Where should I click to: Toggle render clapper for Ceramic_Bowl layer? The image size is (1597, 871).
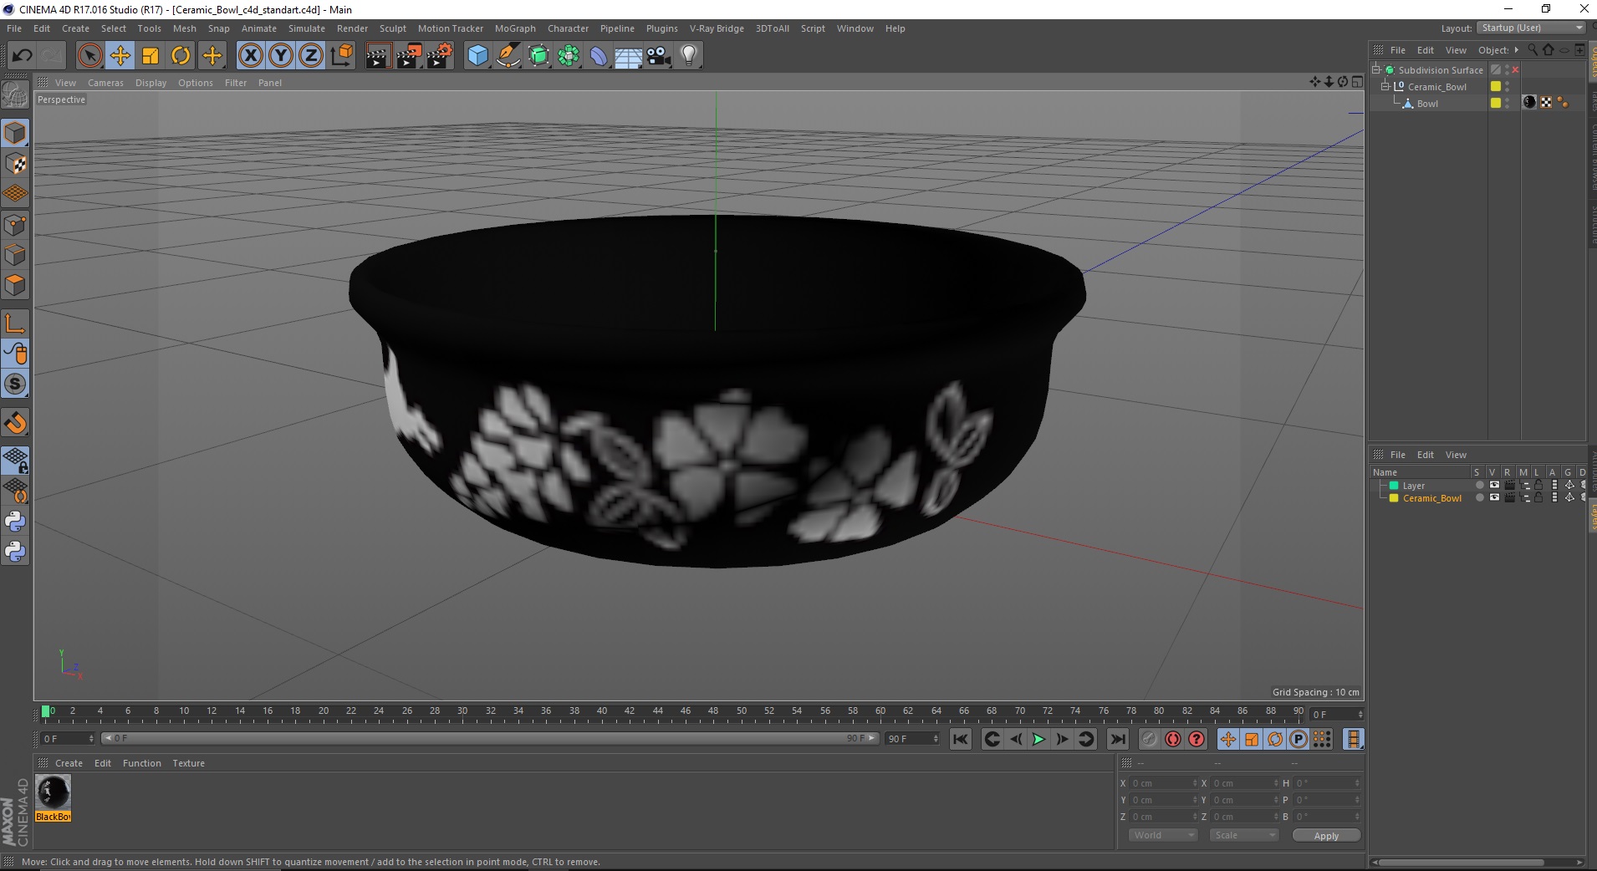(1509, 498)
